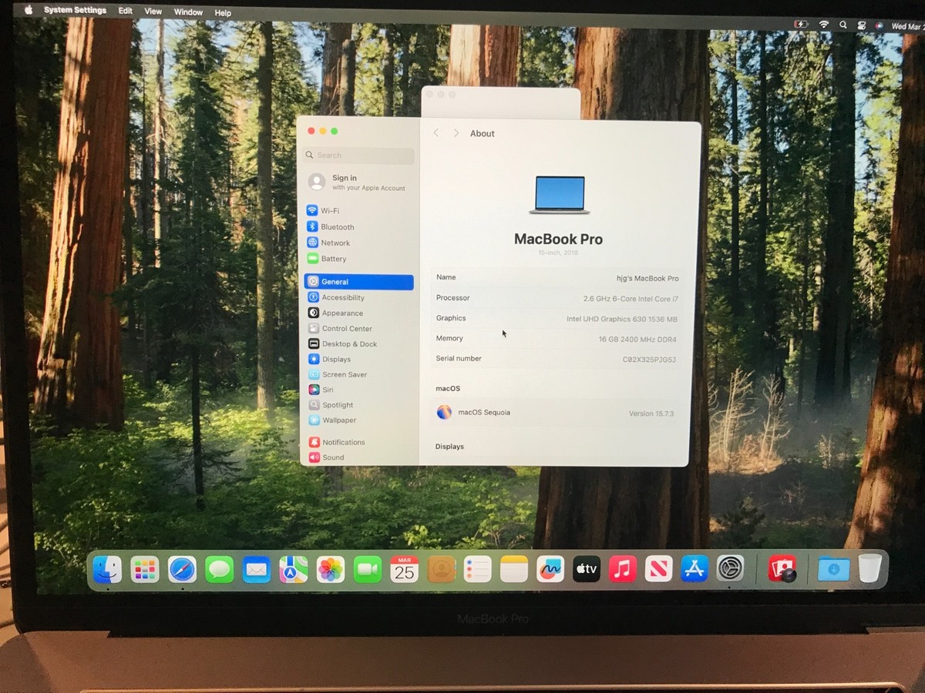Activate Siri from the menu bar
Image resolution: width=925 pixels, height=693 pixels.
coord(879,25)
